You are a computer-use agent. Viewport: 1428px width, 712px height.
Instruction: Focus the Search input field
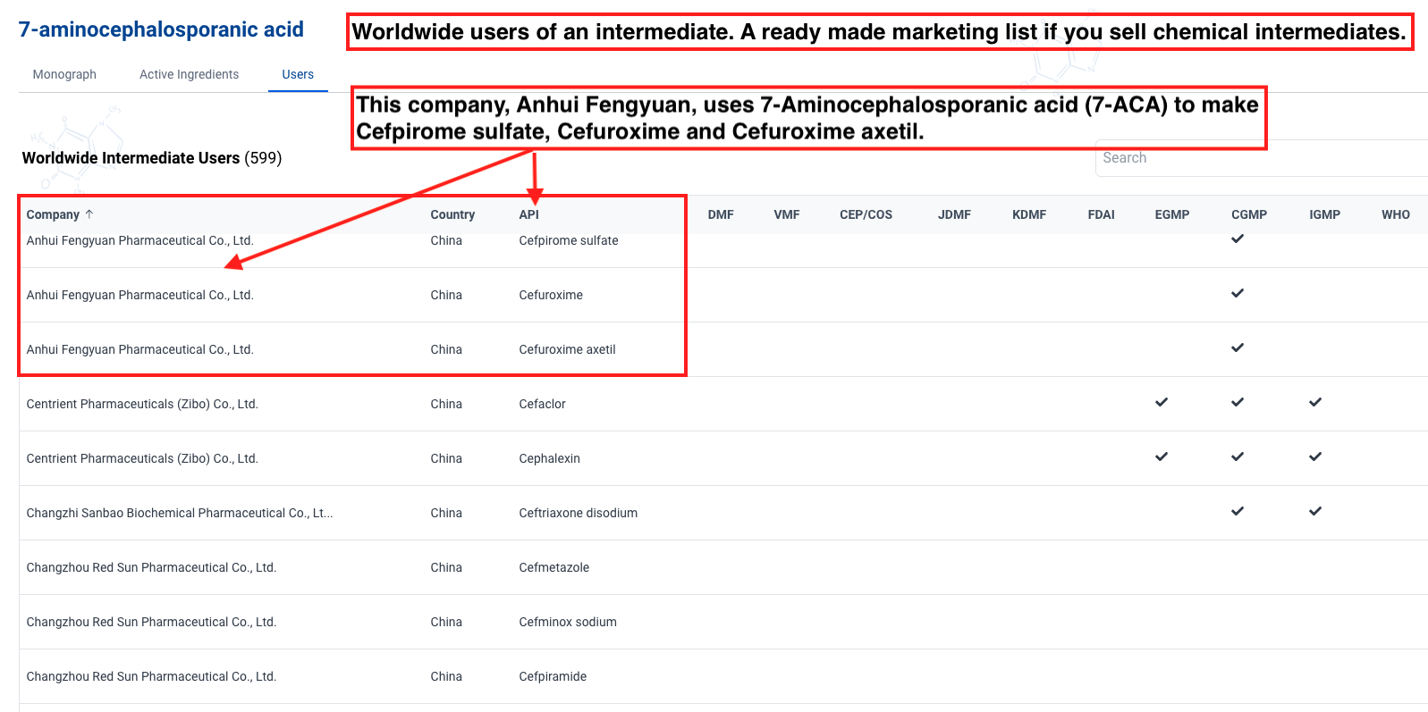[1261, 158]
